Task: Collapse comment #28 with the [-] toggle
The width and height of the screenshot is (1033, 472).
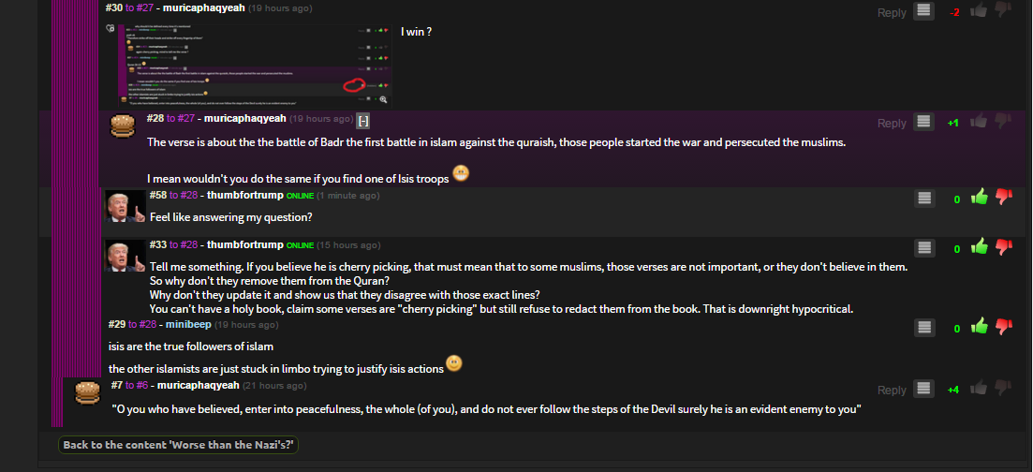Action: (x=363, y=120)
